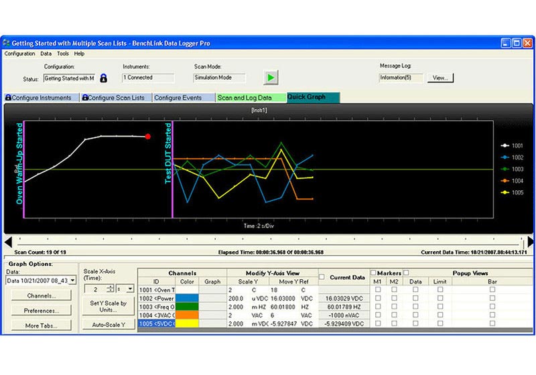Click the Graph cell for channel 1002
This screenshot has height=375, width=536.
click(212, 298)
